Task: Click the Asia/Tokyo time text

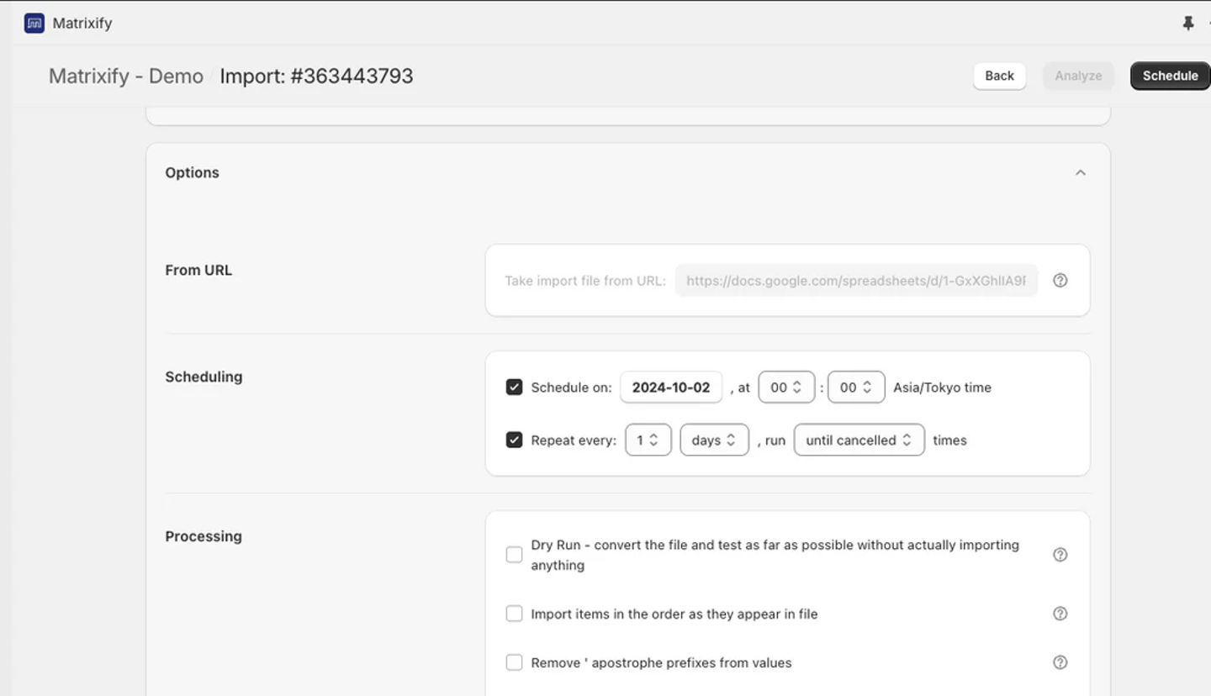Action: pos(942,388)
